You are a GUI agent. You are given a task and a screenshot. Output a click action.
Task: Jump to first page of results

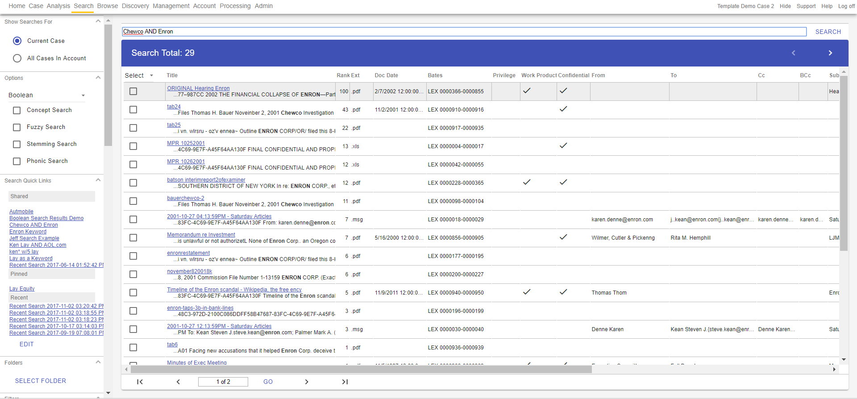click(140, 382)
